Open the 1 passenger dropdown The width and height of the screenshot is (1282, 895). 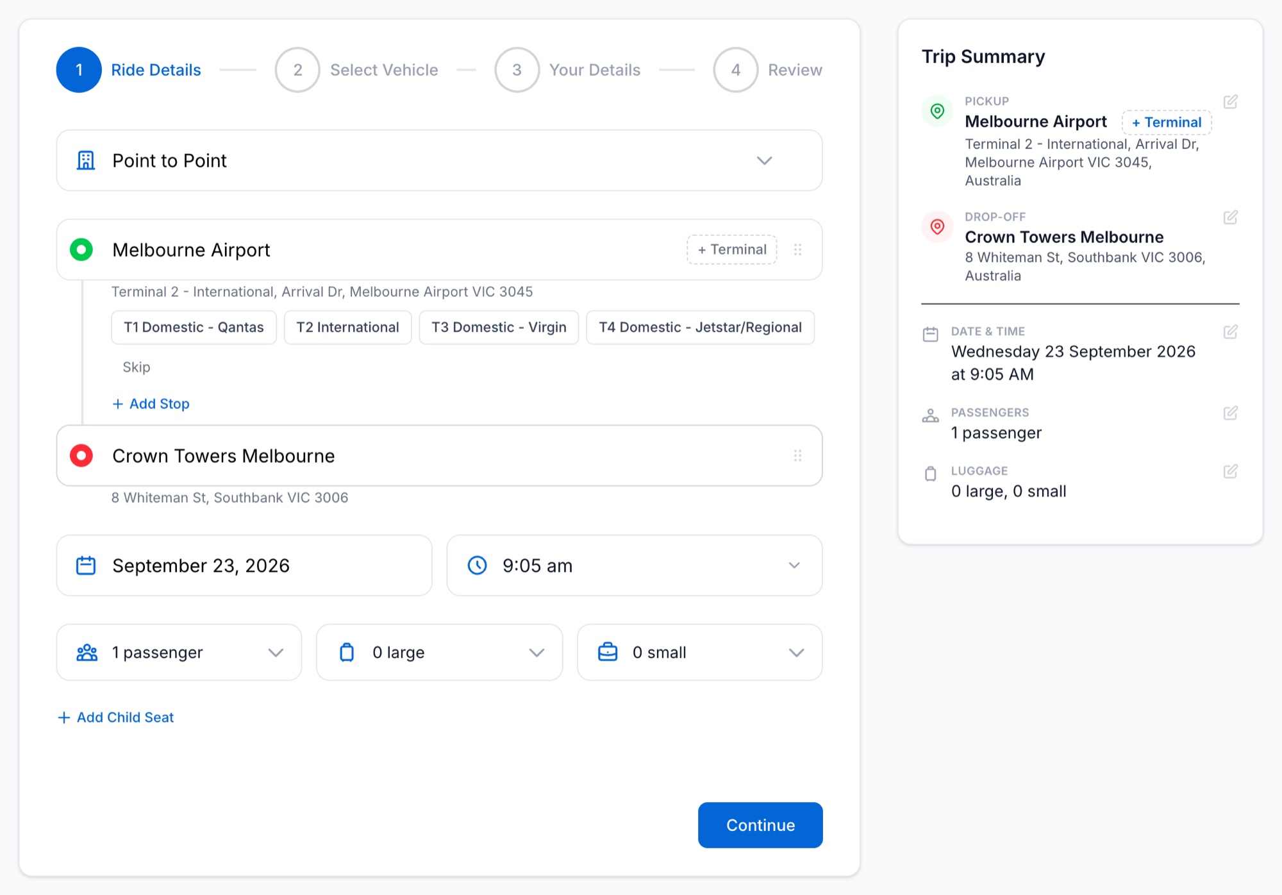click(179, 653)
